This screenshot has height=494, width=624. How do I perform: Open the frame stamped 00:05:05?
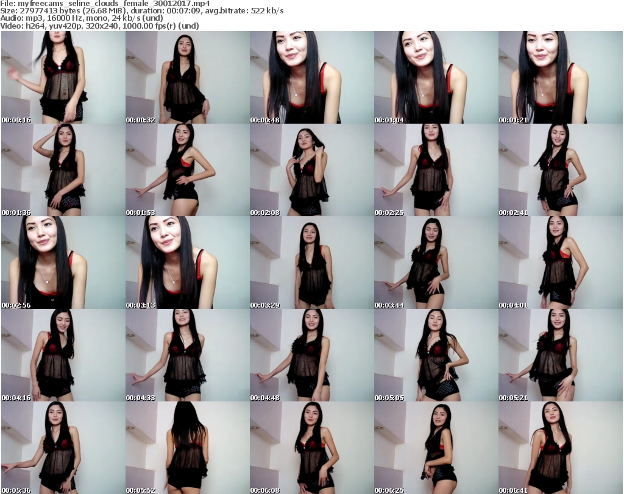[436, 355]
